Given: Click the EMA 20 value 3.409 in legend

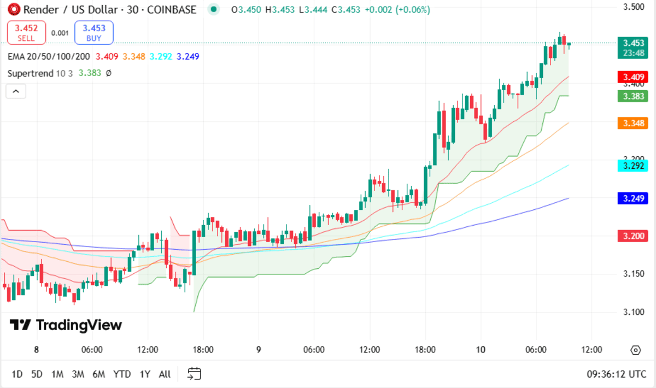Looking at the screenshot, I should tap(107, 56).
